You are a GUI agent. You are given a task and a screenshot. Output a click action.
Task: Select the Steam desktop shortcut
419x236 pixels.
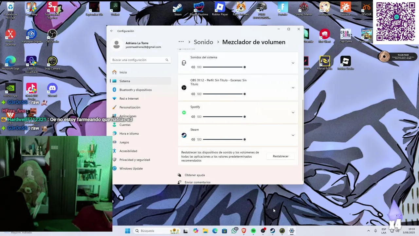[178, 9]
